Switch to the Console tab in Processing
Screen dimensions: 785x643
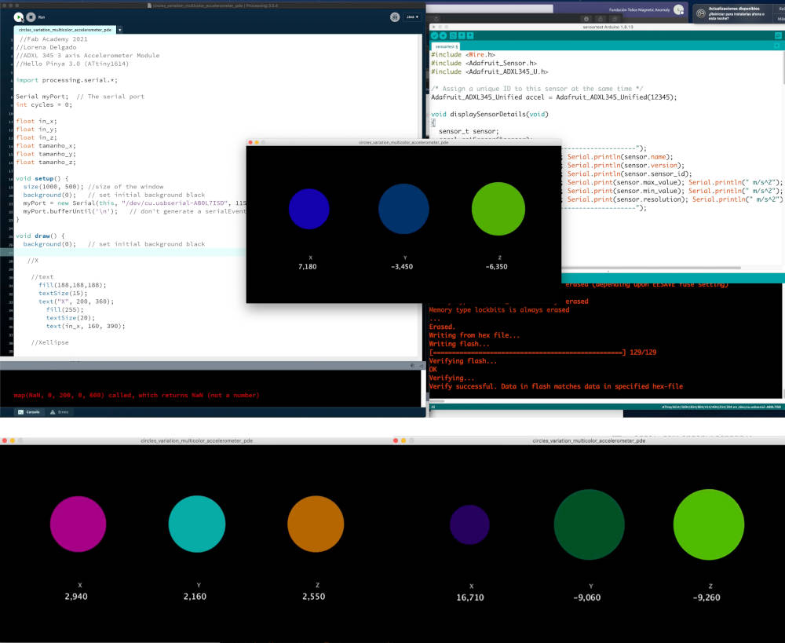(29, 412)
